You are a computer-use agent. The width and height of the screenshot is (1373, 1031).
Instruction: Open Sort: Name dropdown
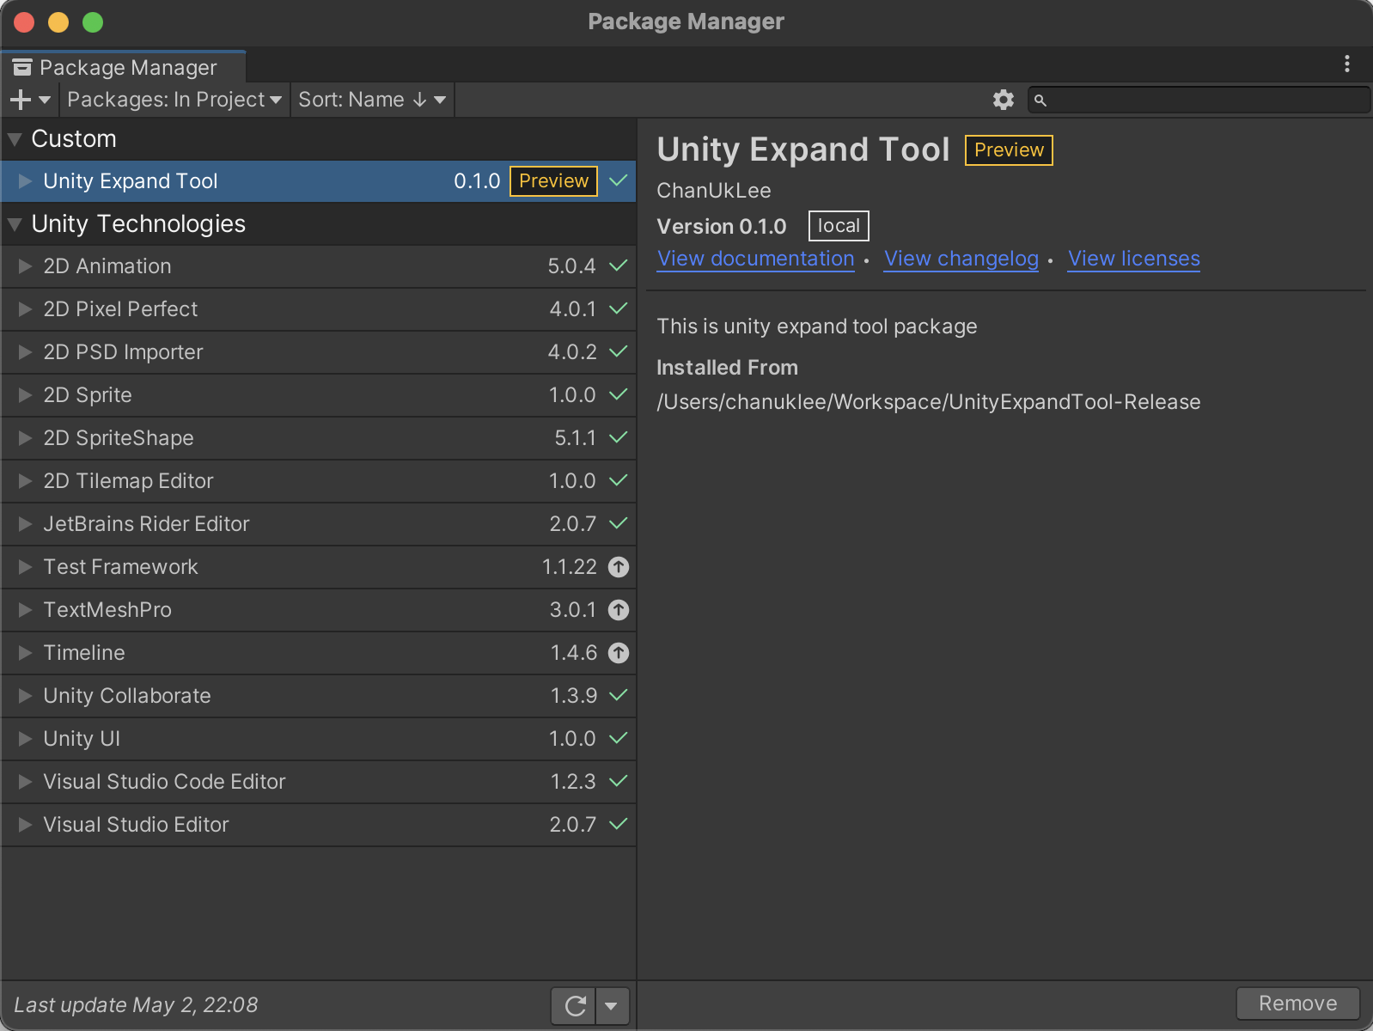pos(372,100)
